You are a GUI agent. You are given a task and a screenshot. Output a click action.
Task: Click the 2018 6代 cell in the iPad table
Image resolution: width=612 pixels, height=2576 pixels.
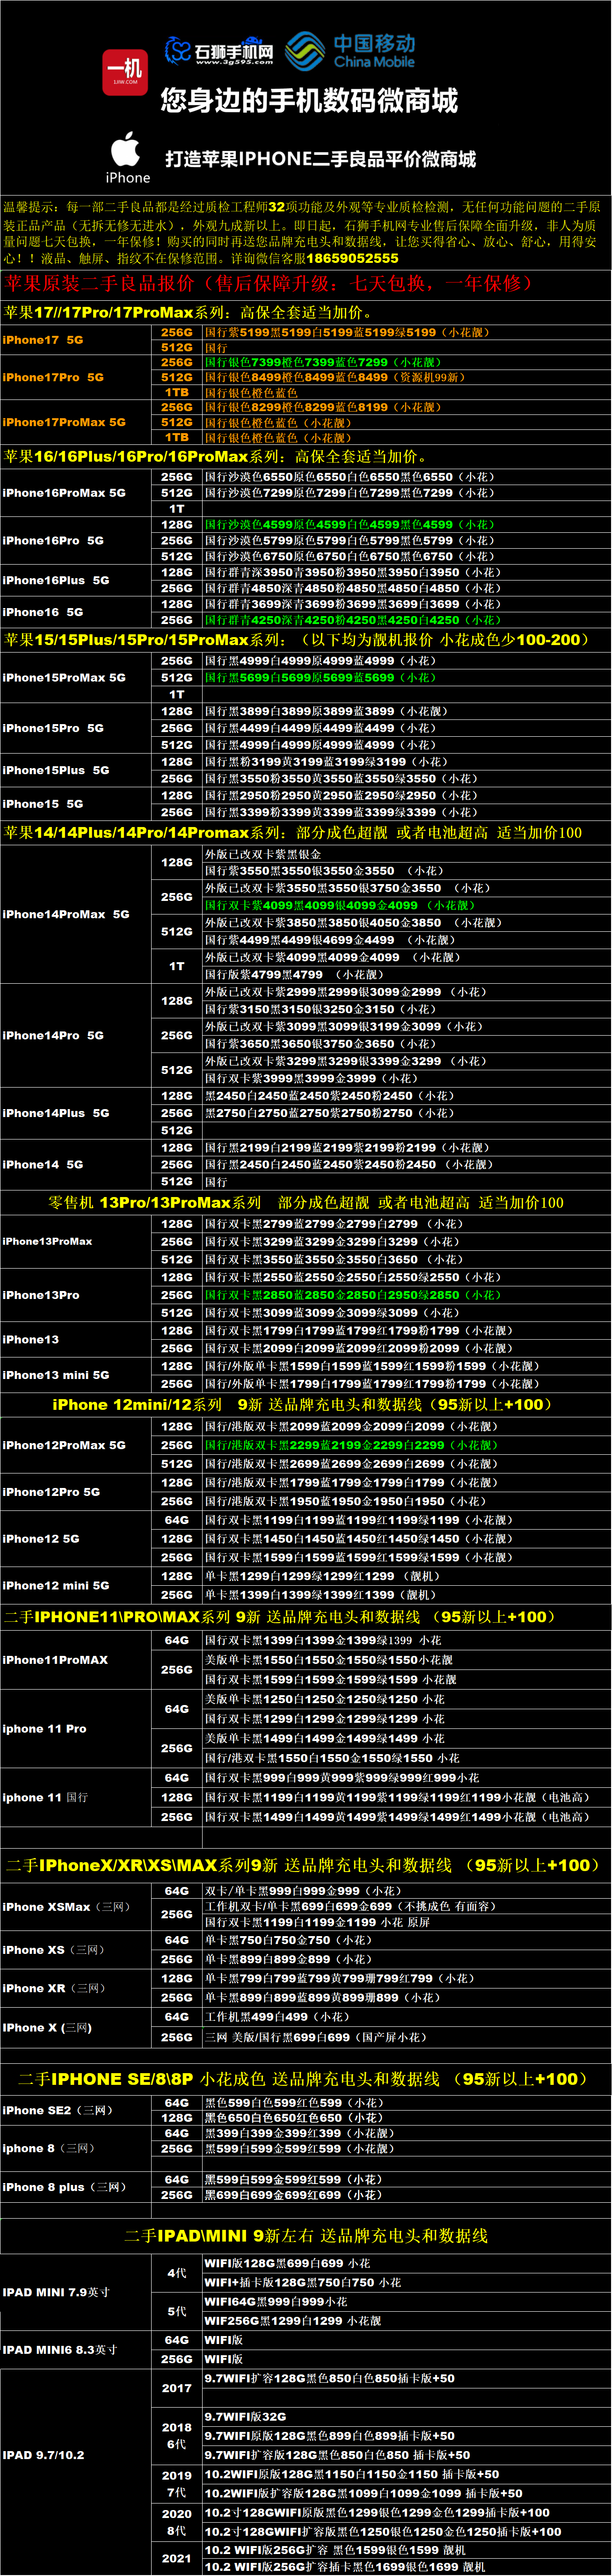click(x=177, y=2436)
